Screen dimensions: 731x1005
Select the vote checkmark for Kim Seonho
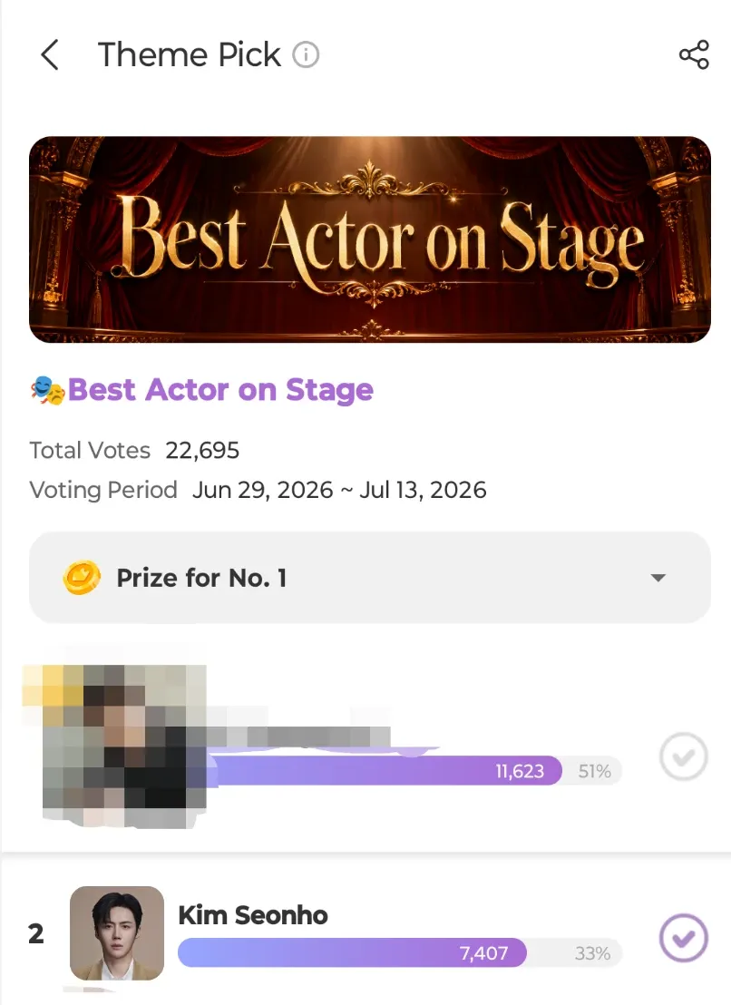tap(683, 938)
